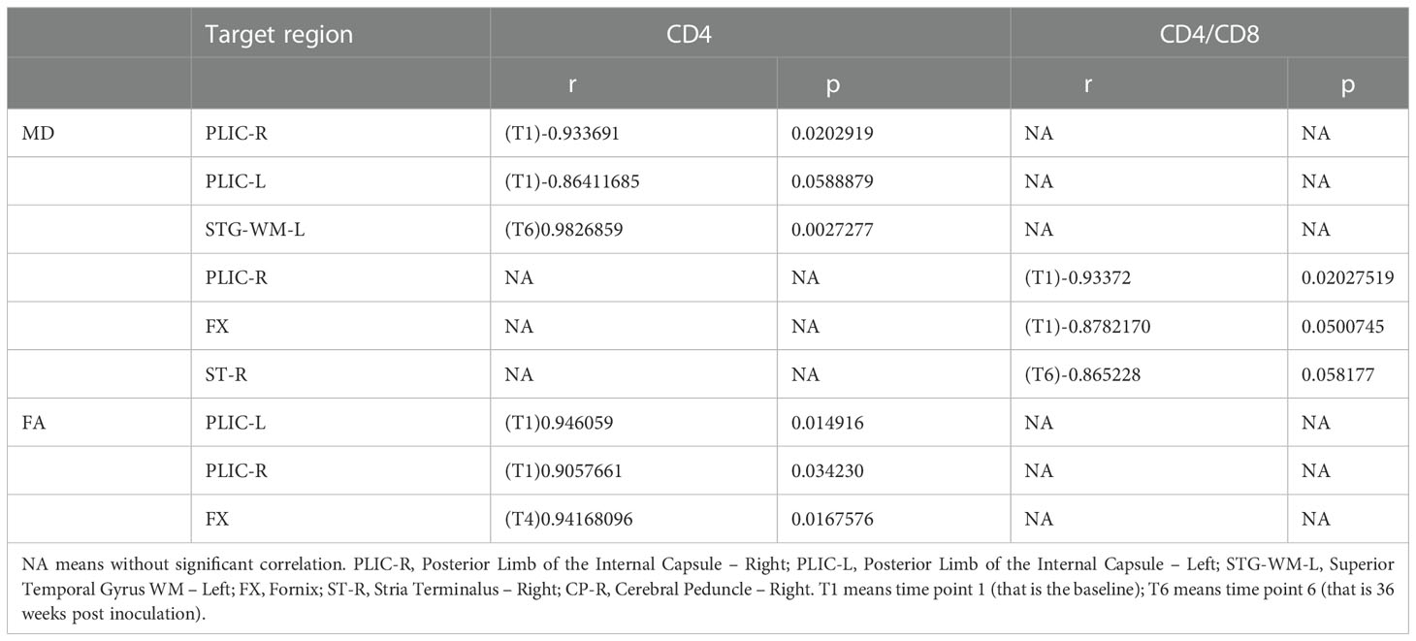Screen dimensions: 1416x641
Task: Select the CD4 column group header
Action: click(750, 36)
